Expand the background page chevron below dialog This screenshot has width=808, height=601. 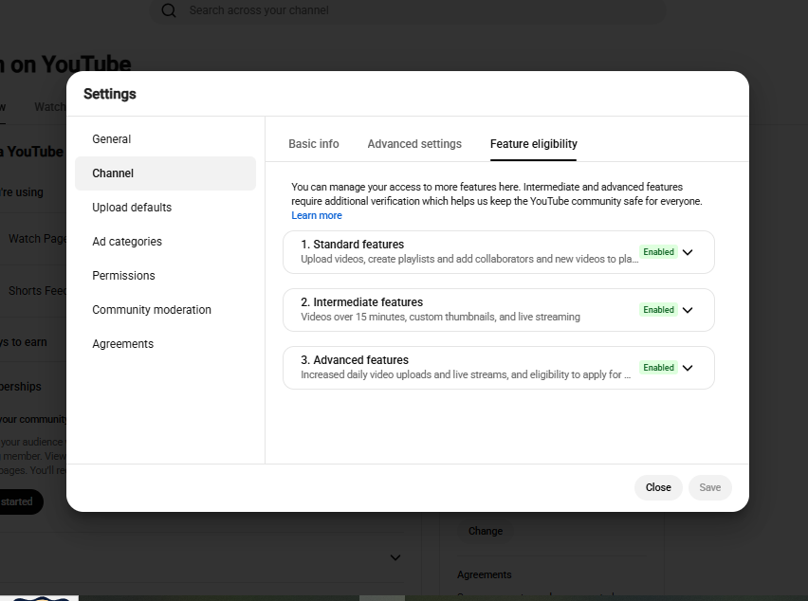[395, 557]
